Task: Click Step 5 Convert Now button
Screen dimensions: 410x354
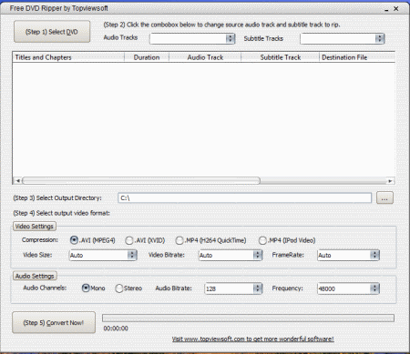Action: pyautogui.click(x=54, y=322)
